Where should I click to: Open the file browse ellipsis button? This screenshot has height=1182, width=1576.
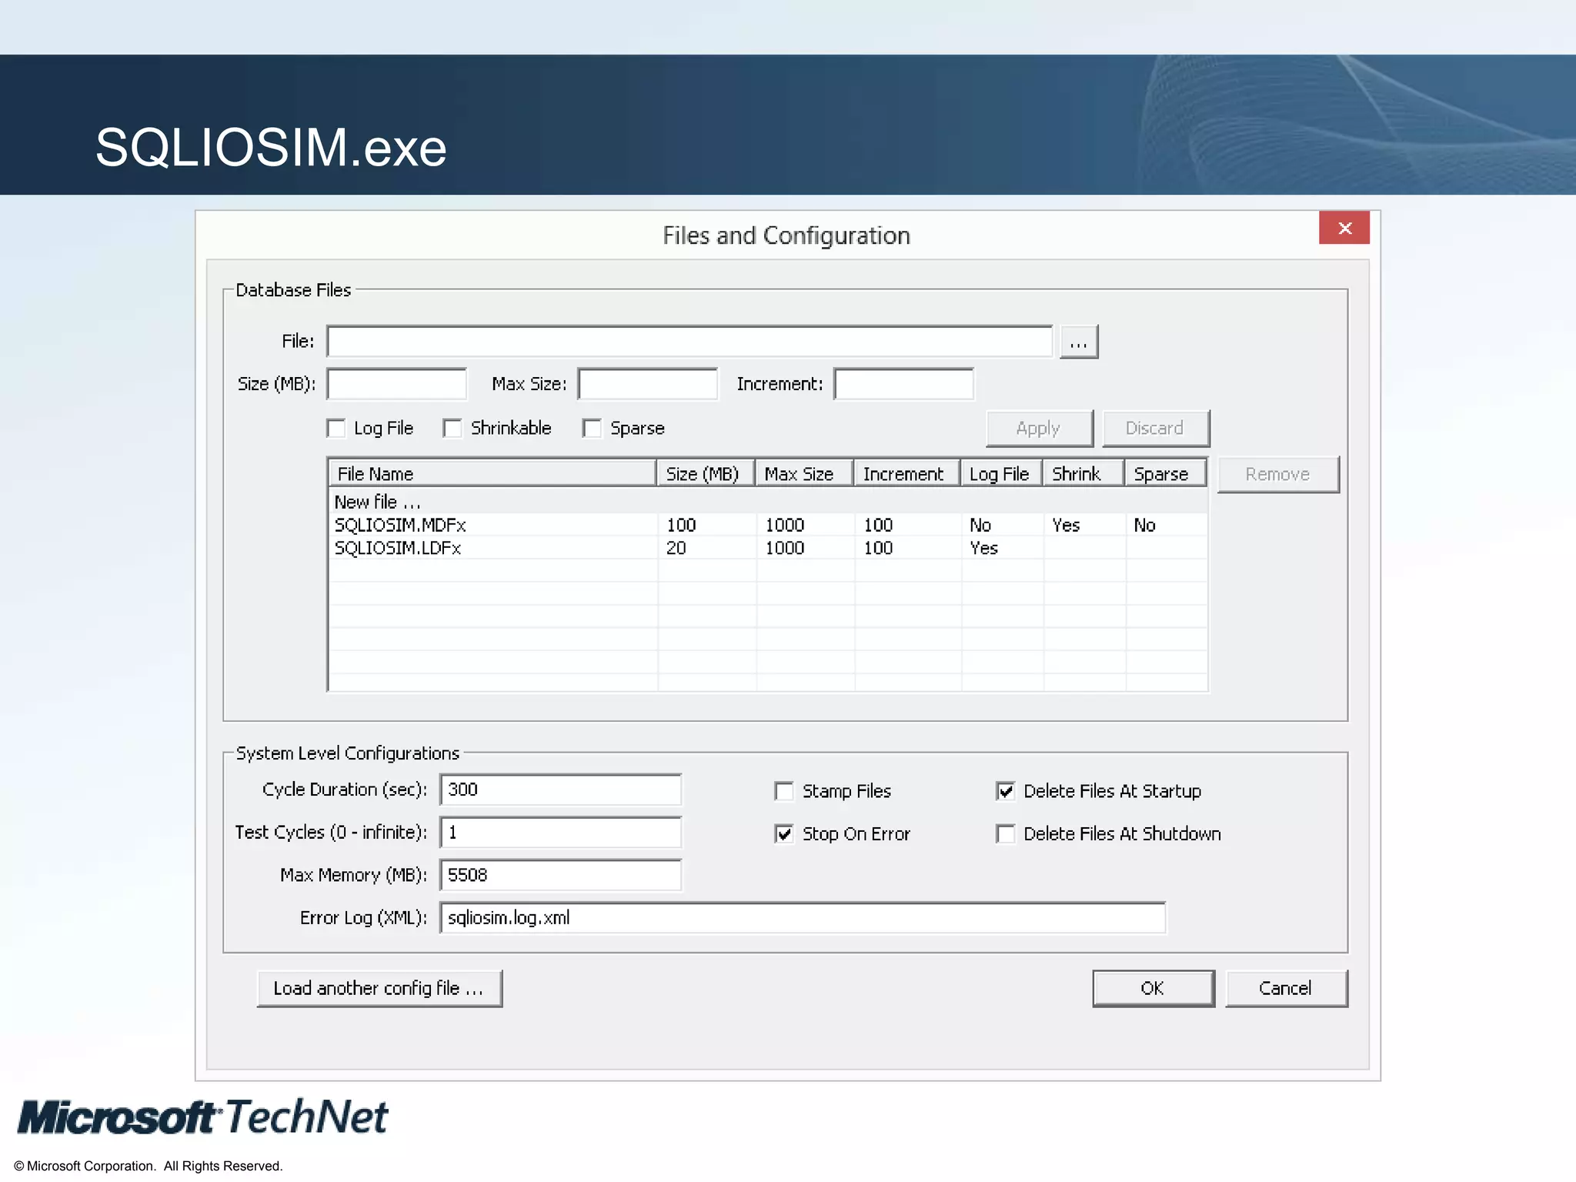1079,342
